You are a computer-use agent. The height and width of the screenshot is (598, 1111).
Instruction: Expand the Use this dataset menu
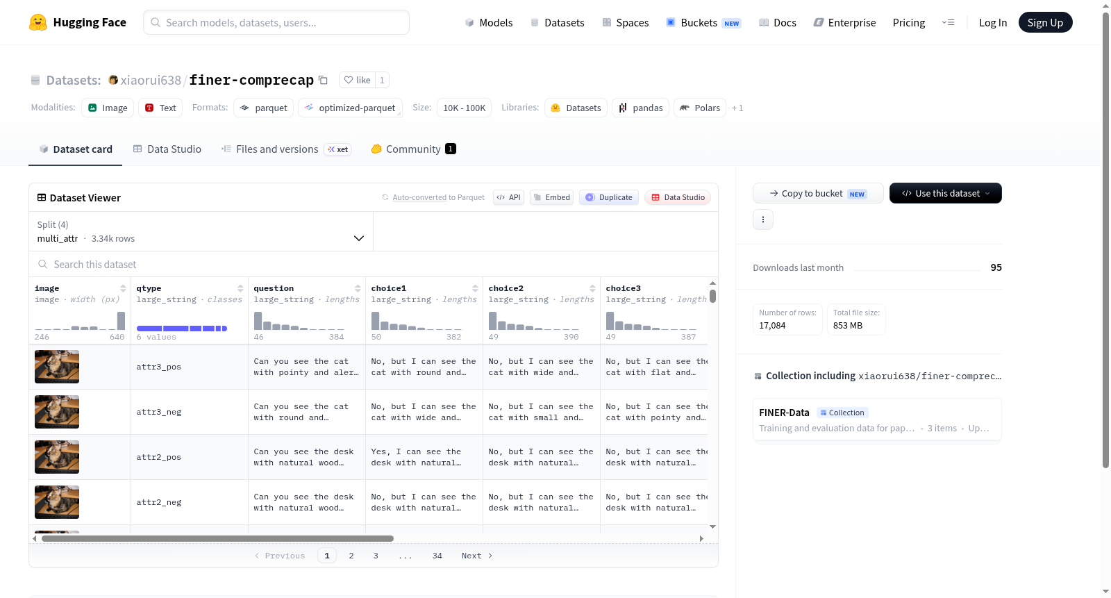tap(945, 193)
